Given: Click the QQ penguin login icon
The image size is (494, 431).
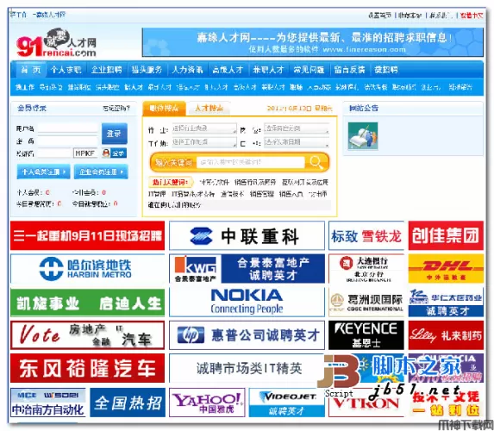Looking at the screenshot, I should click(115, 153).
